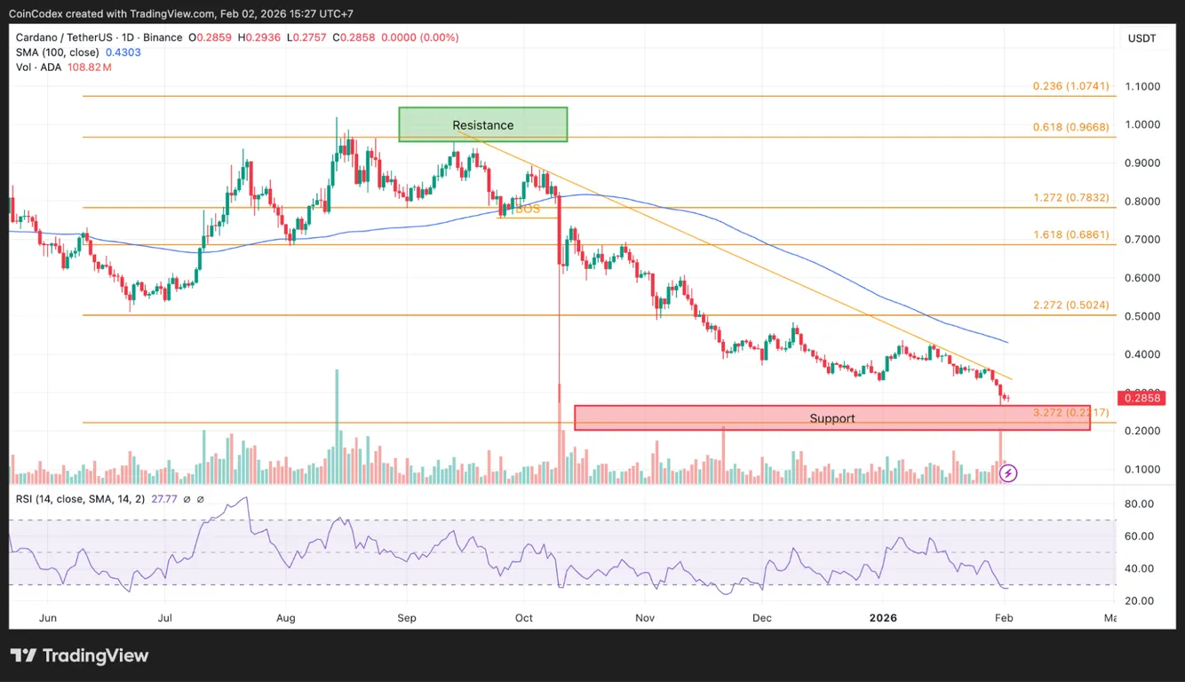Click the 2.272 (0.5024) Fibonacci label

tap(1070, 305)
